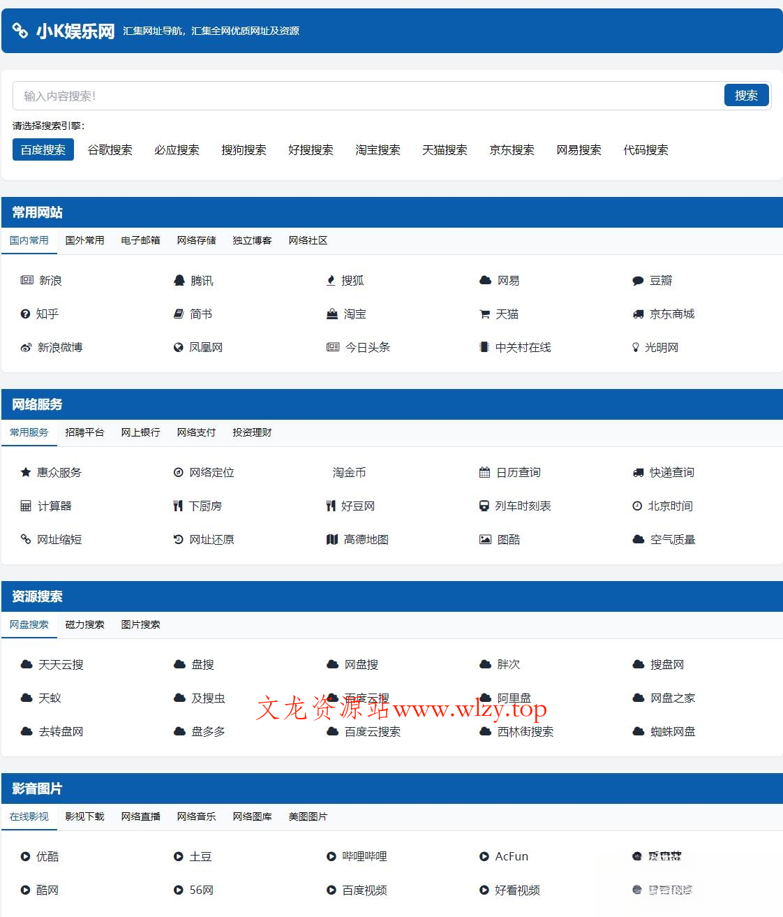Open the 哔哩哔哩 video link
The height and width of the screenshot is (917, 783).
[364, 856]
